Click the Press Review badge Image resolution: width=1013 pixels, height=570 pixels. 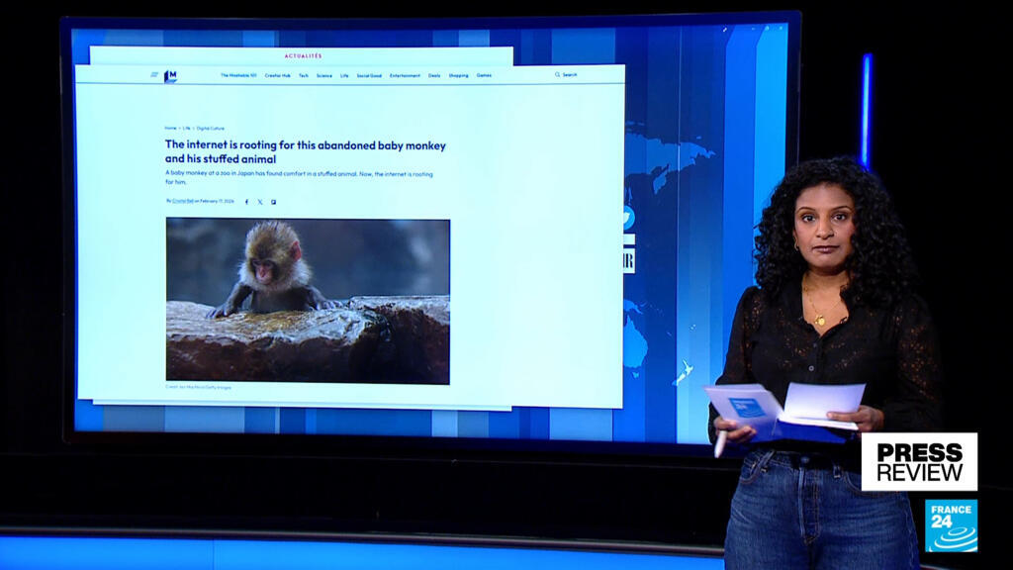tap(918, 461)
